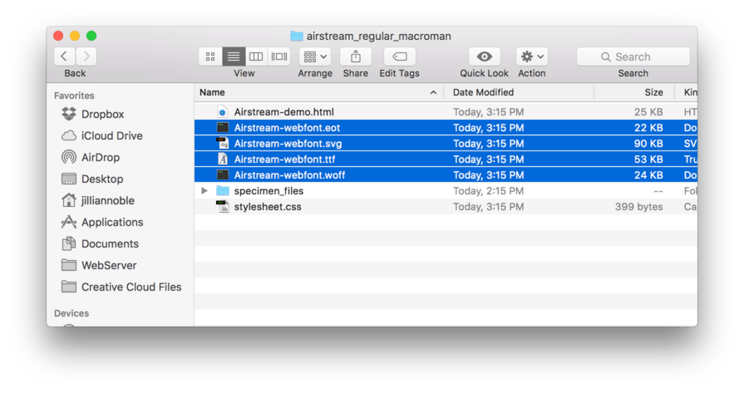Open iCloud Drive in the sidebar
The image size is (744, 393).
pyautogui.click(x=111, y=135)
